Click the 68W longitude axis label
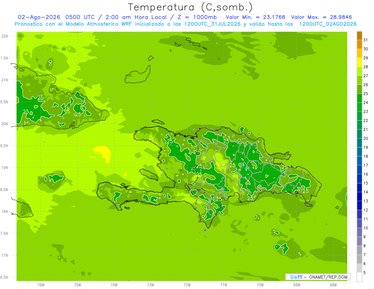This screenshot has height=289, width=374. tap(333, 285)
